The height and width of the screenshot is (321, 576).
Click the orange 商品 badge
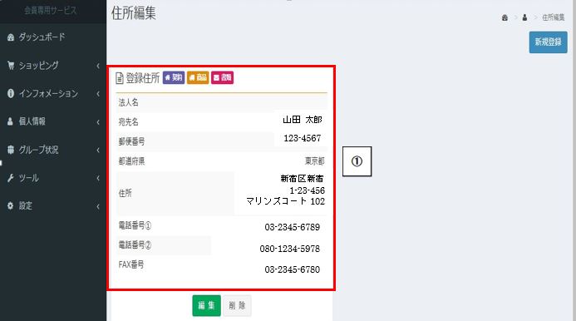198,77
